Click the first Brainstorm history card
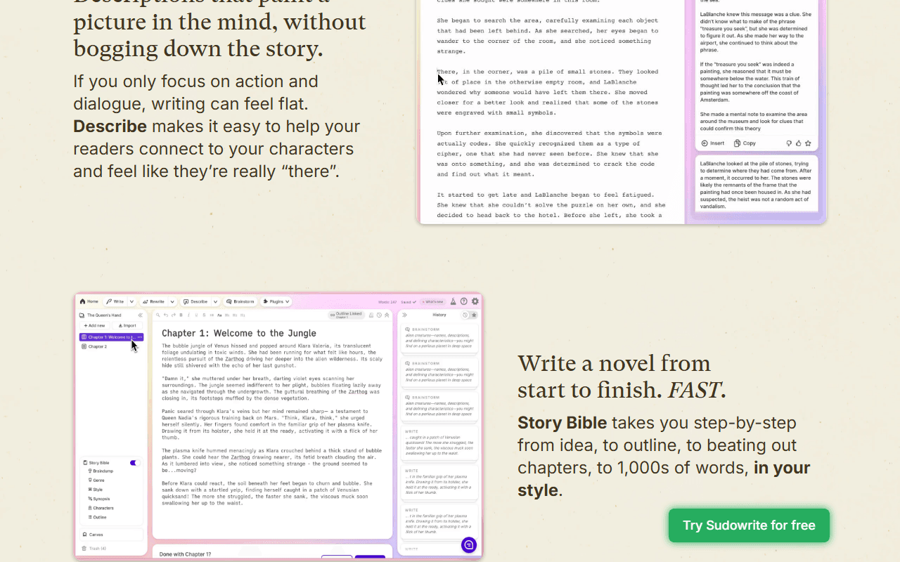900x562 pixels. (x=439, y=338)
